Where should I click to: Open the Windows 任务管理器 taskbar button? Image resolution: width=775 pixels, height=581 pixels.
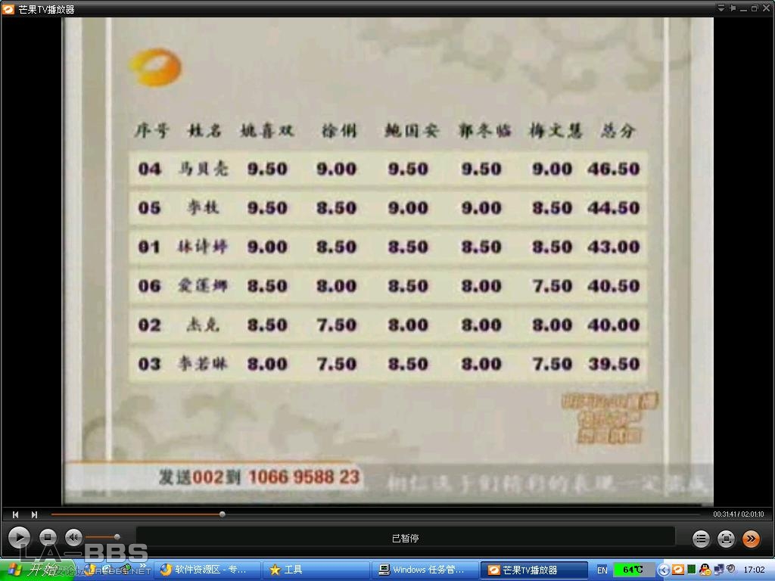[x=426, y=570]
